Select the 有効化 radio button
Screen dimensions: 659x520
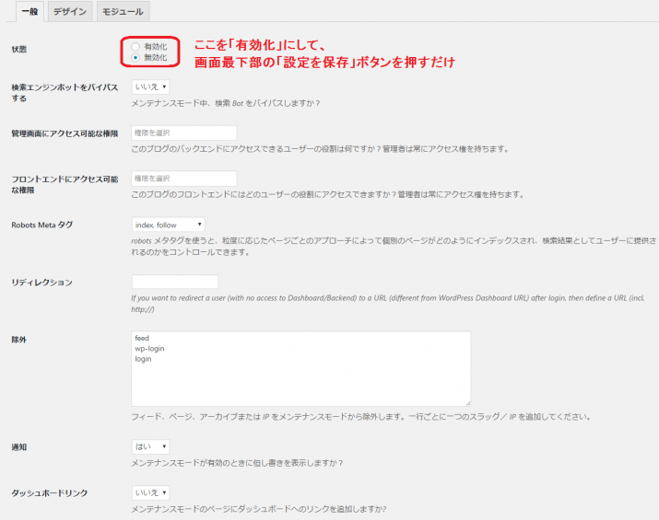136,46
